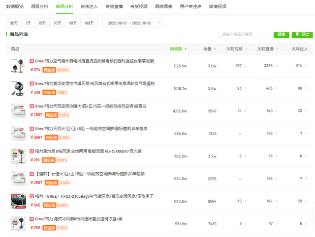This screenshot has height=237, width=315.
Task: Click the red shop icon before 格力落地扇 title
Action: pos(32,151)
